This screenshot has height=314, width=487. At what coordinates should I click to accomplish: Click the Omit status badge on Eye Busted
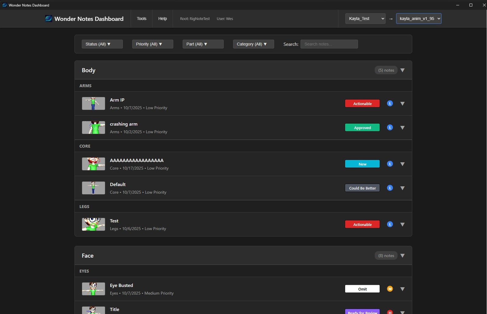click(362, 288)
